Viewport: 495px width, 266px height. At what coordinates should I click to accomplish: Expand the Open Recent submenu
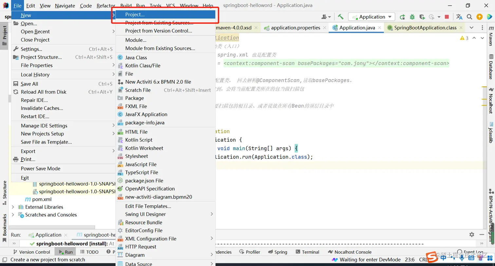point(63,31)
